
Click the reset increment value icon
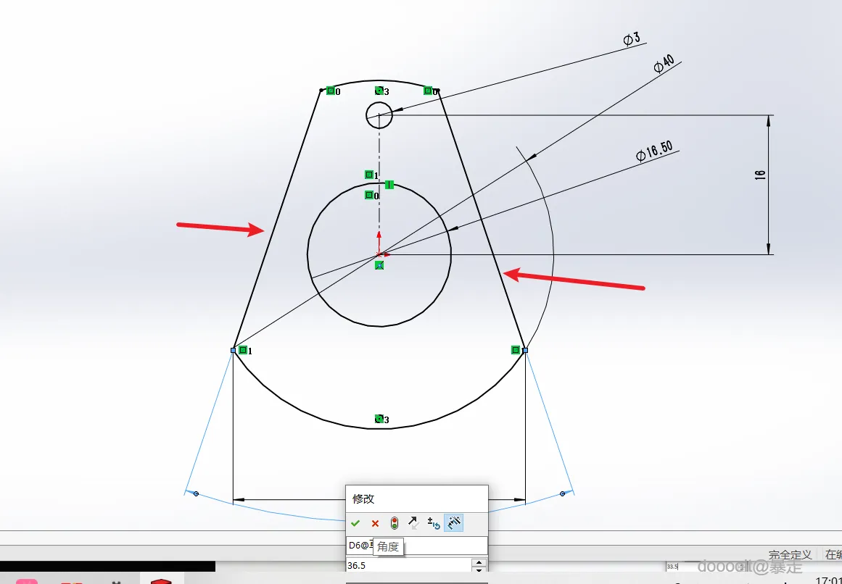click(x=434, y=523)
